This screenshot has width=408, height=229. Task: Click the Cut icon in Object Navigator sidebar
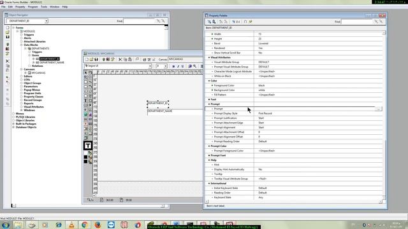pos(8,61)
